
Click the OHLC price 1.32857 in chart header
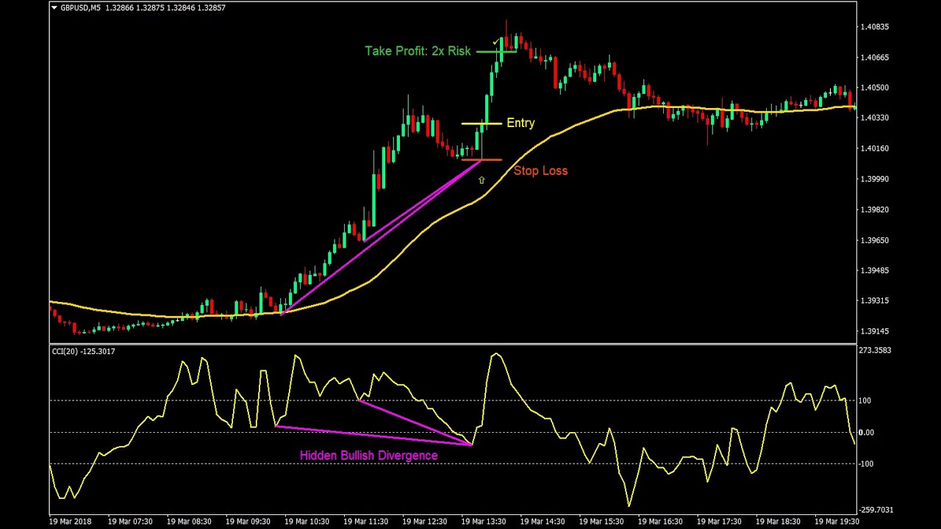point(210,8)
